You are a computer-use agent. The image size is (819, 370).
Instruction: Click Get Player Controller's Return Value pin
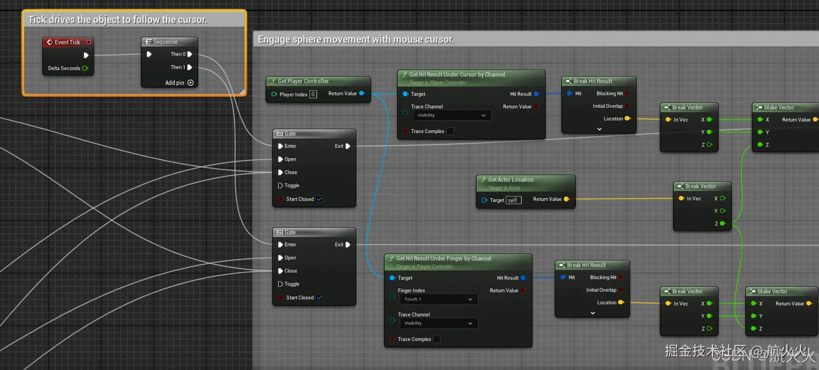pos(362,94)
